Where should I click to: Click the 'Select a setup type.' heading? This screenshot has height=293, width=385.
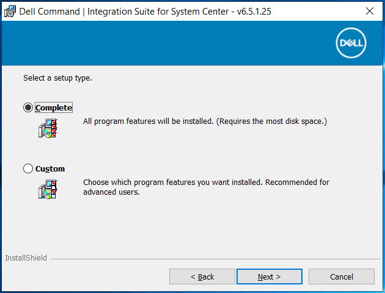point(57,78)
